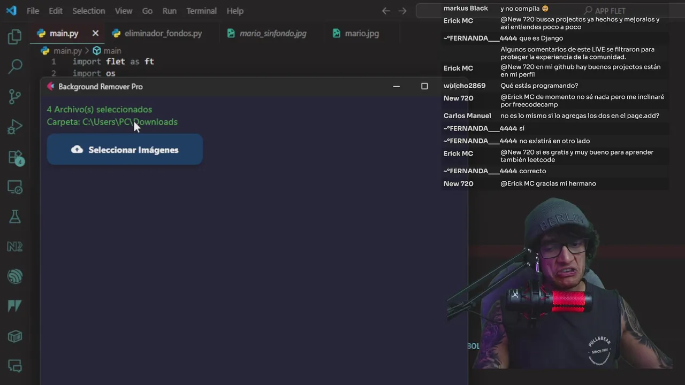Open the Edit menu
The image size is (685, 385).
click(x=56, y=11)
